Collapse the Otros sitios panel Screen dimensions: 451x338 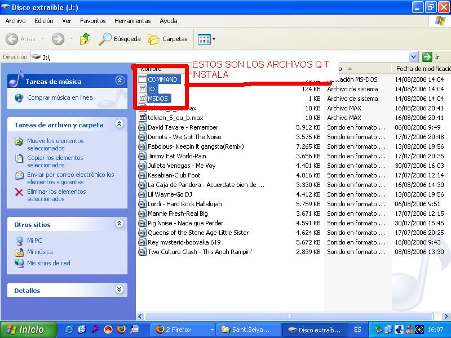[x=119, y=224]
